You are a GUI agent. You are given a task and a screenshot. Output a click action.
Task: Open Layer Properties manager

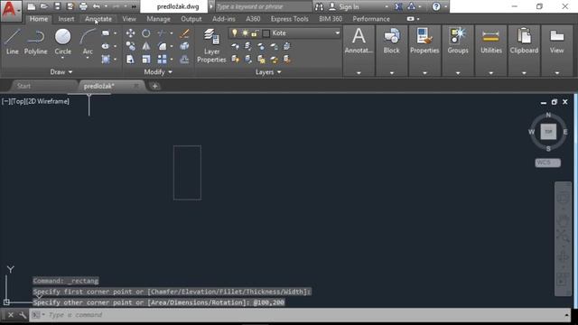211,46
